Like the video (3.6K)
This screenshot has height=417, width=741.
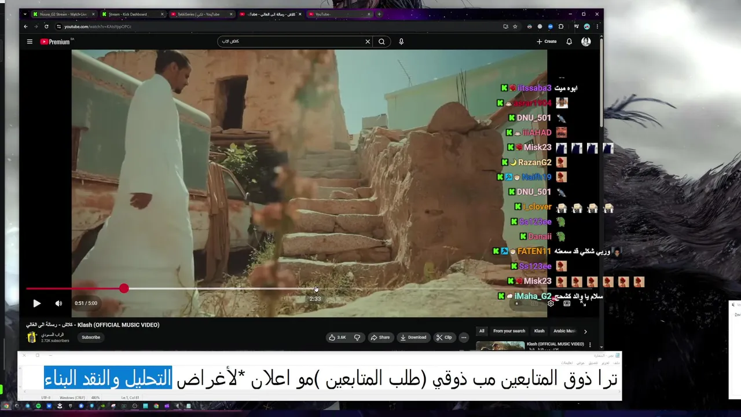point(338,337)
